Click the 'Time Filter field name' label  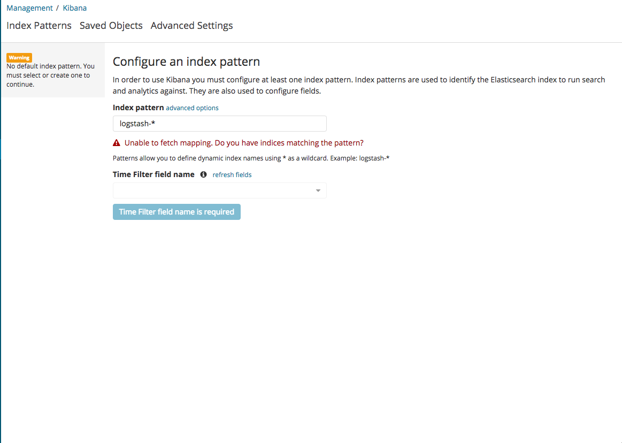pyautogui.click(x=153, y=174)
